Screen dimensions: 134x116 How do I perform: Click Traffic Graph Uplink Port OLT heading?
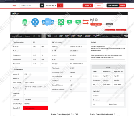(x=102, y=114)
